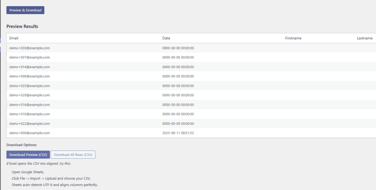Click the Preview & Download button
376x190 pixels.
point(25,10)
